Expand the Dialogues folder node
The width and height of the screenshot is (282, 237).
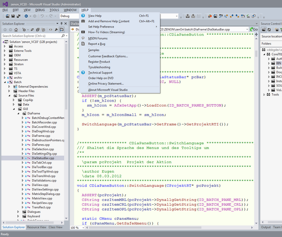19,211
